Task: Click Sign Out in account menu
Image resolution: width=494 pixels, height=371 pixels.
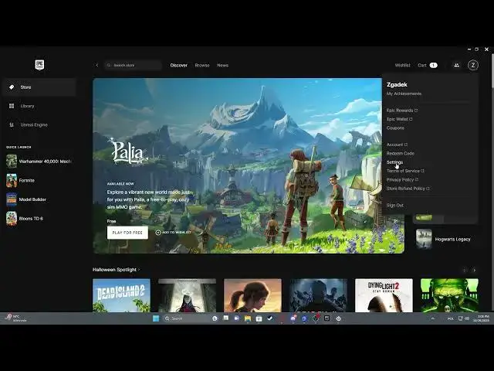Action: click(x=394, y=205)
